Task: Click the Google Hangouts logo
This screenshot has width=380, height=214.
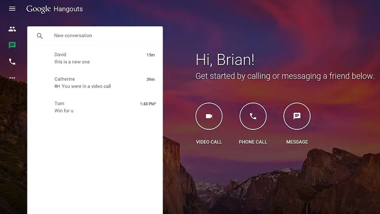Action: click(55, 9)
